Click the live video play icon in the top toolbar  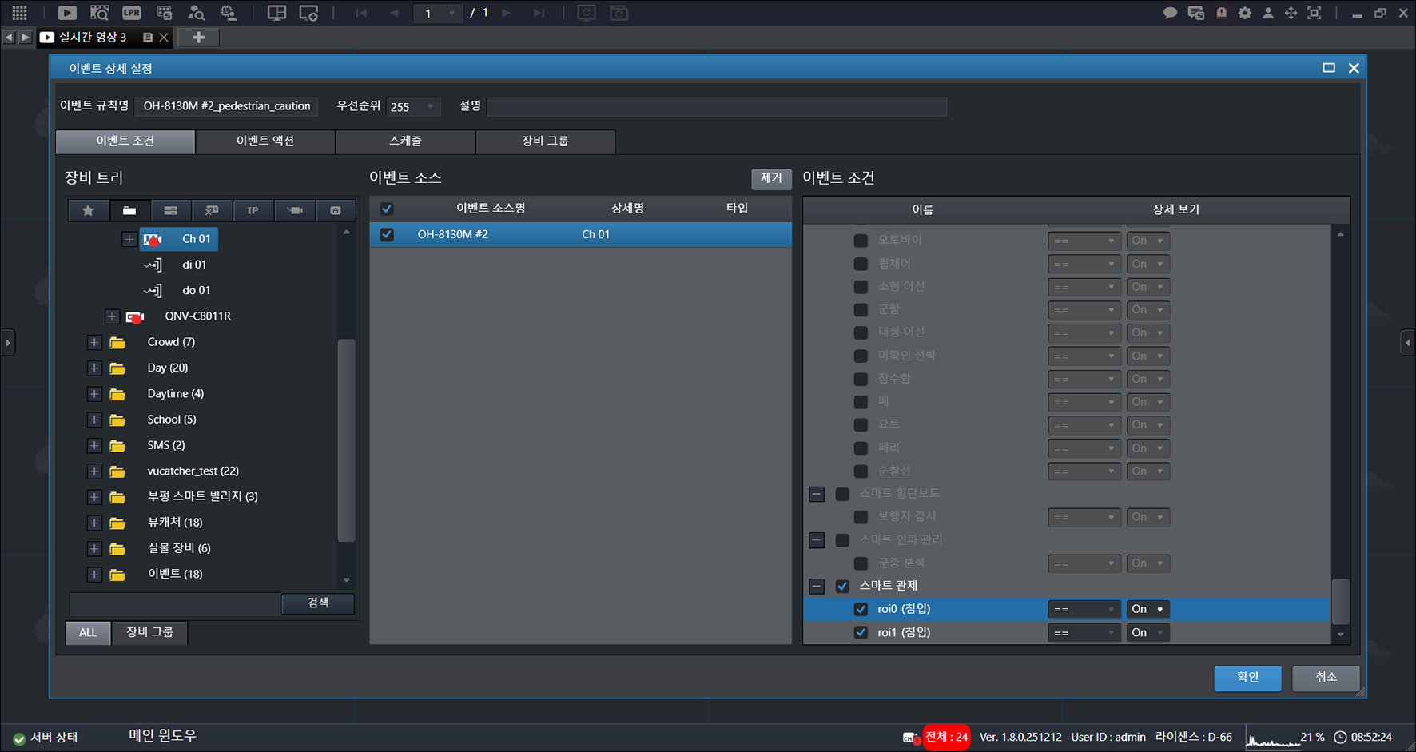pos(67,13)
